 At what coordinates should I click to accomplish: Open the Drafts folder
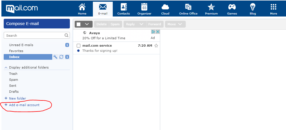pos(14,92)
